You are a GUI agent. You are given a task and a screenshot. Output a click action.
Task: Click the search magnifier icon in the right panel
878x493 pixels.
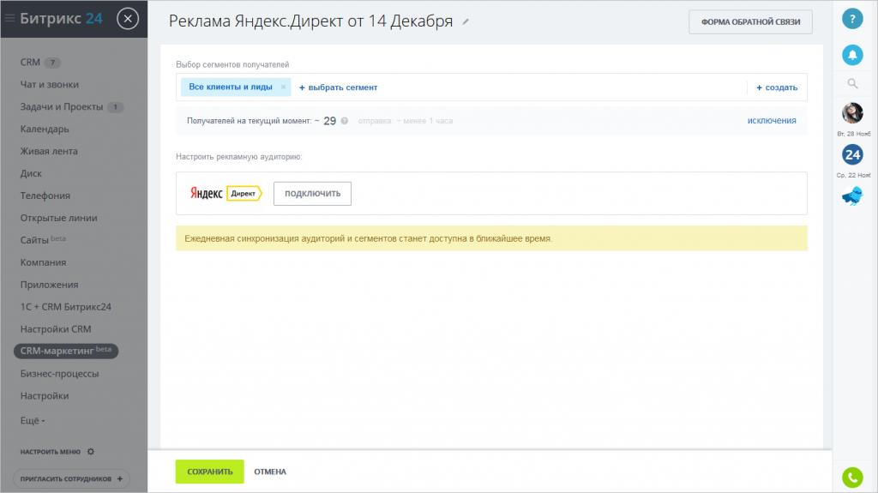(x=852, y=83)
